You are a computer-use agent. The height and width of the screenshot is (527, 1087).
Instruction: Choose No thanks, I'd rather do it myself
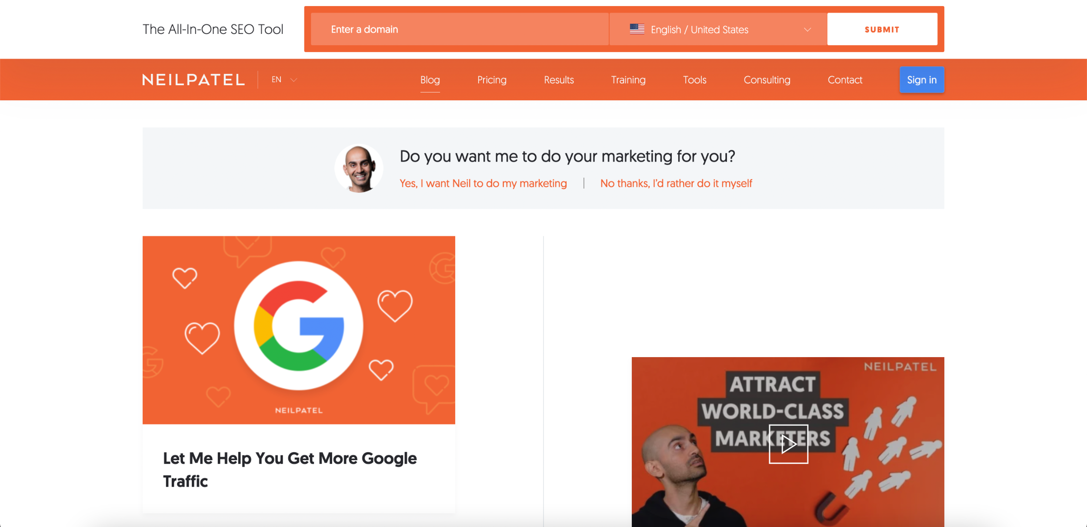(x=676, y=183)
